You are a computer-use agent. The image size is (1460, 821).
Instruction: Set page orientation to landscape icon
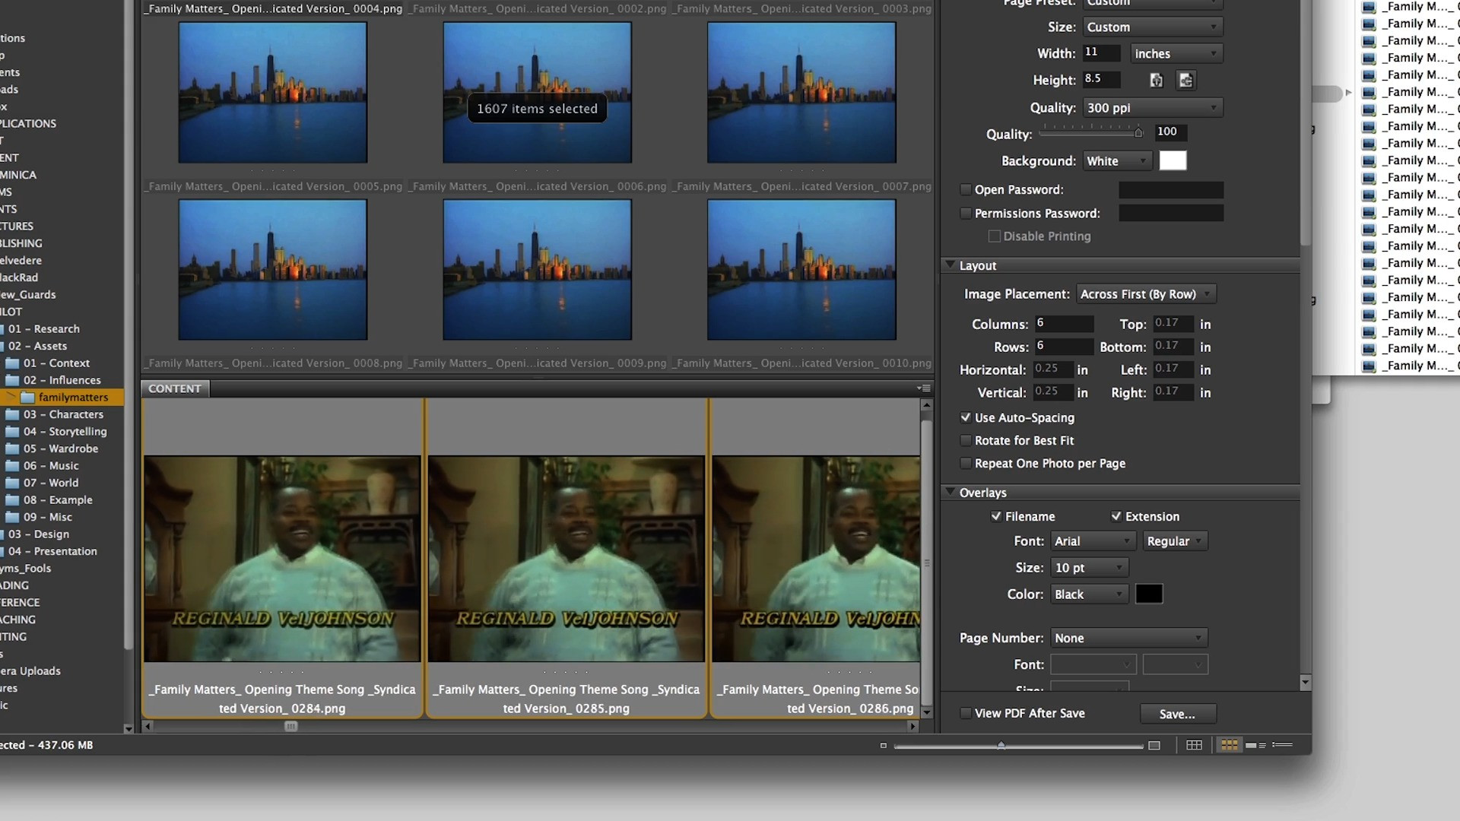point(1185,80)
